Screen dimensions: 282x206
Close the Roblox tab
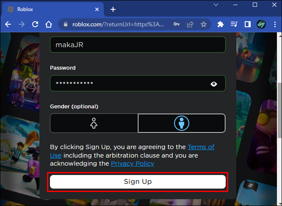97,9
